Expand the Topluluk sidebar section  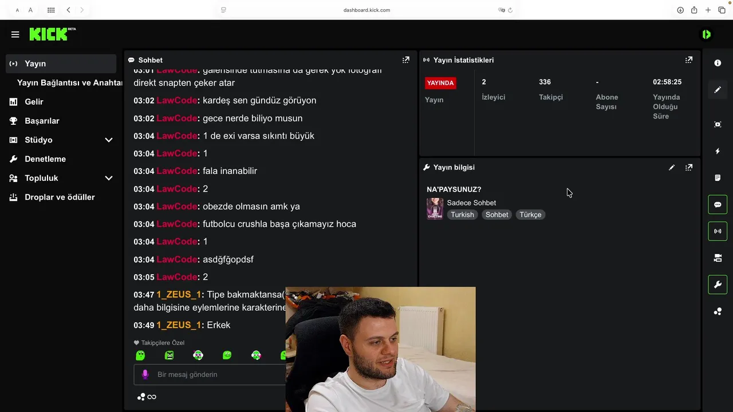(61, 178)
